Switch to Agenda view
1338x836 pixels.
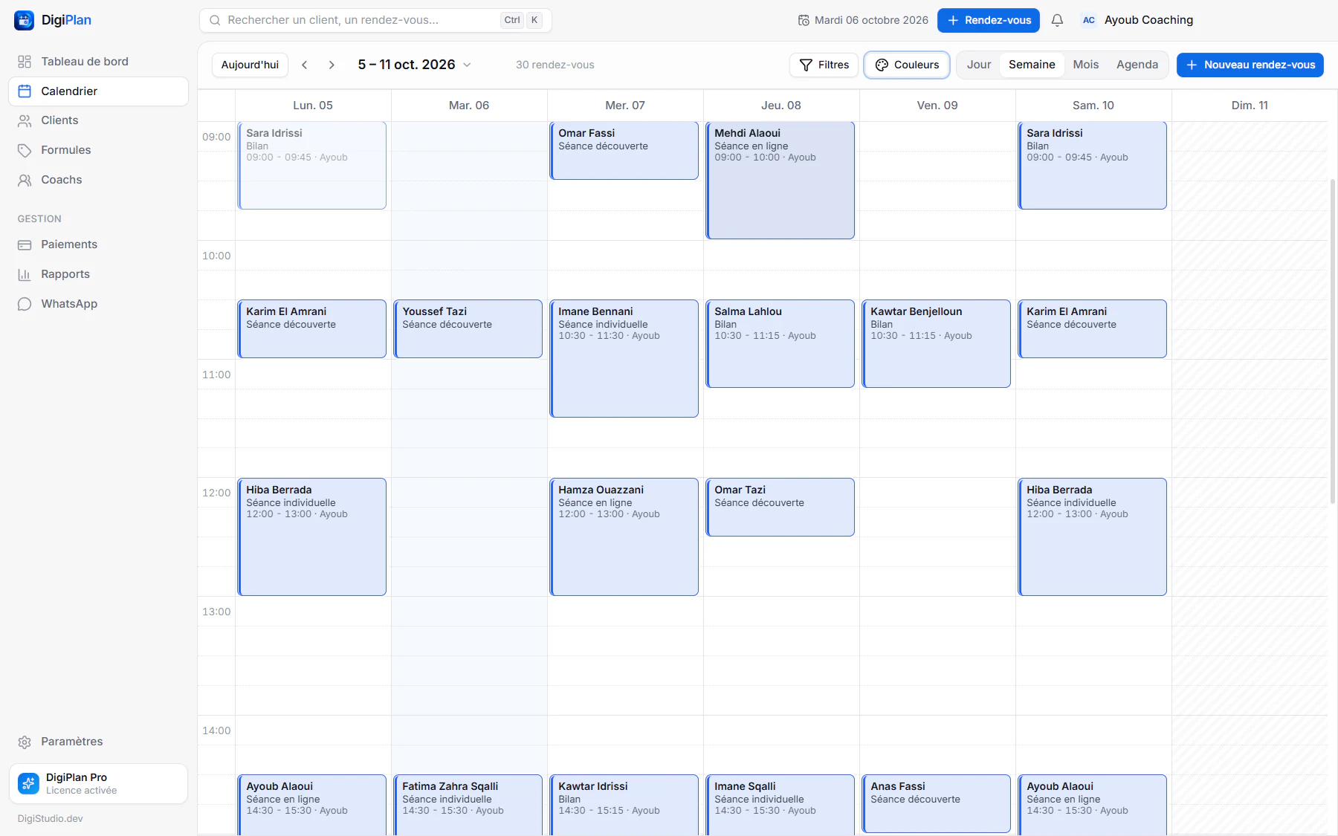[1137, 65]
